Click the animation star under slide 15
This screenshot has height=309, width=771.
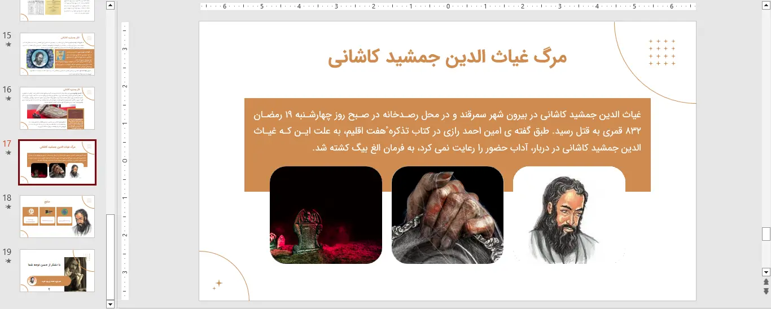point(8,44)
